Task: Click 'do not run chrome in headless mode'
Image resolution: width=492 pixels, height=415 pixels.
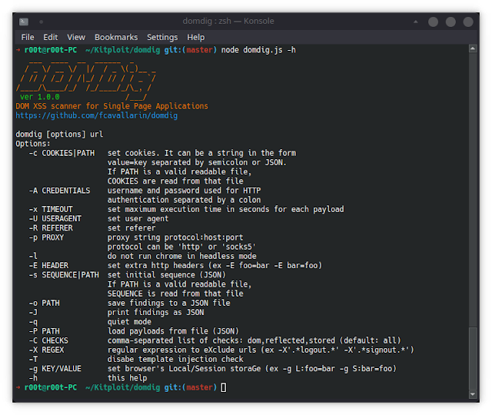Action: [x=182, y=256]
